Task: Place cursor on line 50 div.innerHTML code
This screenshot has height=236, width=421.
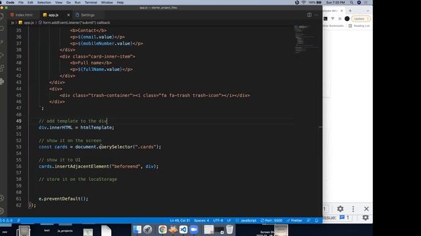Action: (76, 128)
